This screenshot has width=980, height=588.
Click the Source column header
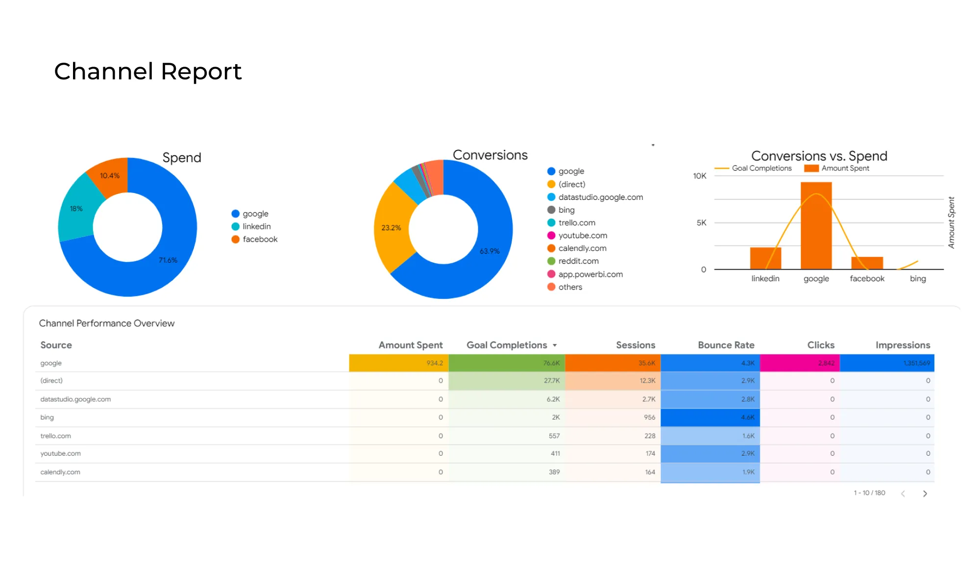(x=56, y=345)
